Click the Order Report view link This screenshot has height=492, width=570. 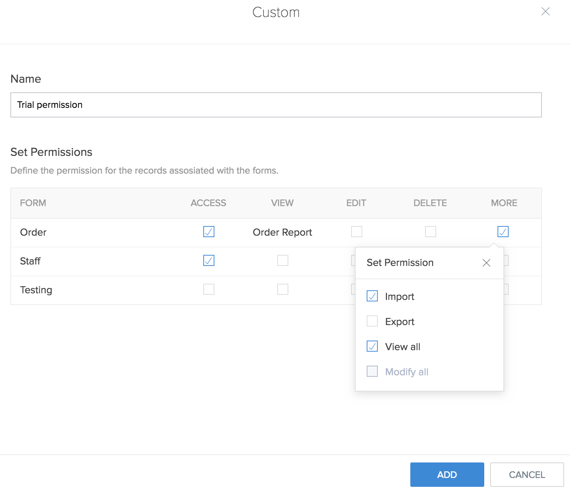tap(282, 232)
